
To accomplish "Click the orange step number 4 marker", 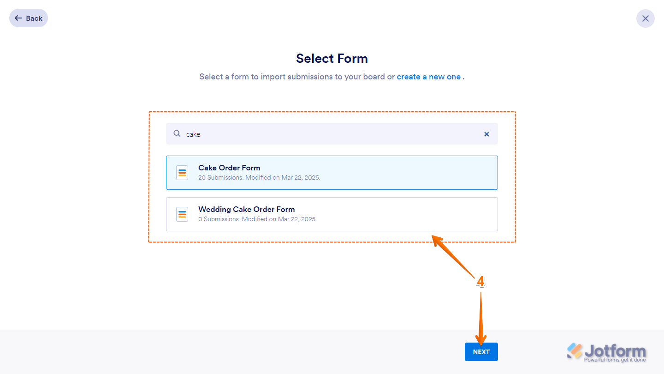I will point(480,281).
